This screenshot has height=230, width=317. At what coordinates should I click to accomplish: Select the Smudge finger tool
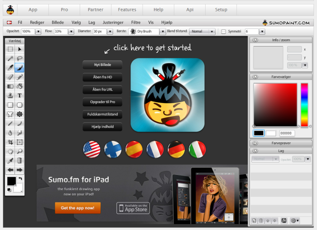(x=19, y=133)
